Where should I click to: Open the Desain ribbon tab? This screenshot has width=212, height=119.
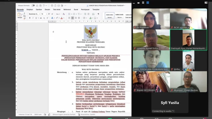pos(47,9)
